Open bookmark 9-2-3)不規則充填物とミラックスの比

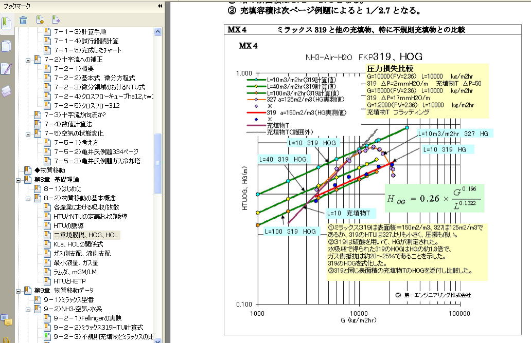point(103,336)
